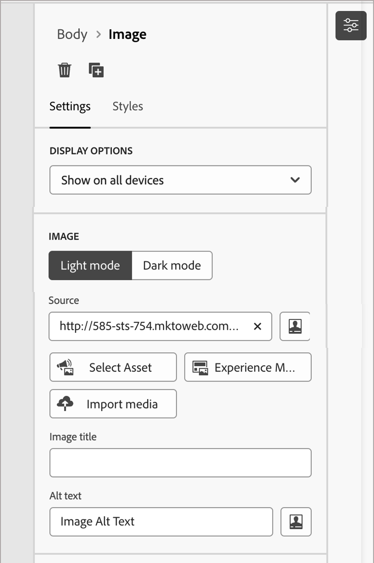
Task: Insert personalization into the Source field
Action: [x=295, y=326]
